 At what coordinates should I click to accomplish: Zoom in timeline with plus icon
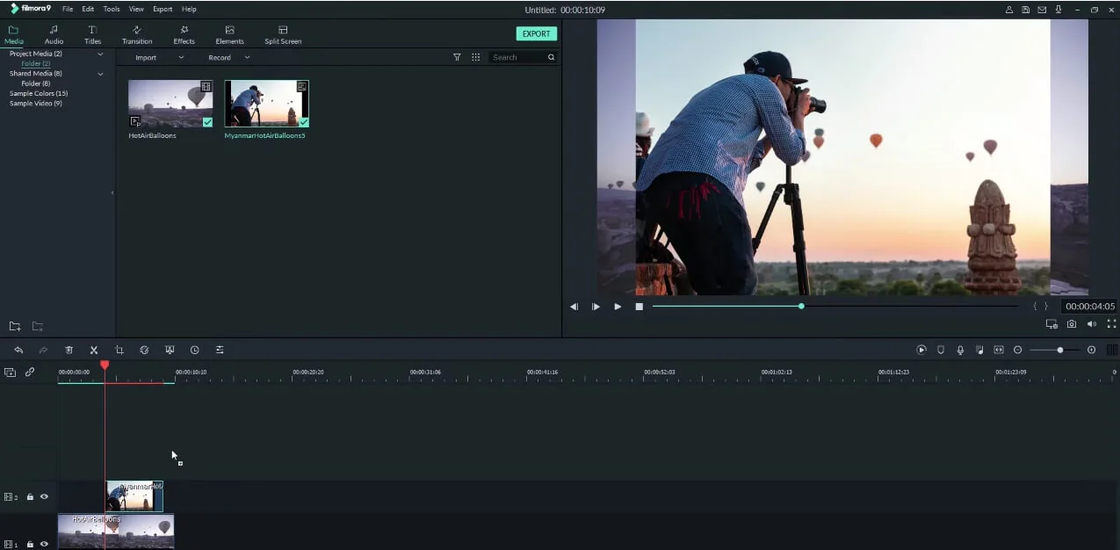tap(1092, 350)
